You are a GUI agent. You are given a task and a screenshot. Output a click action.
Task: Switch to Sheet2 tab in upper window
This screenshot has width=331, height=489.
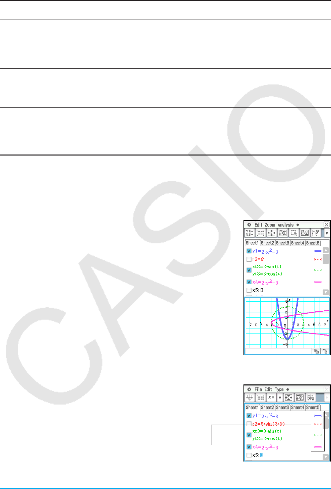coord(267,243)
